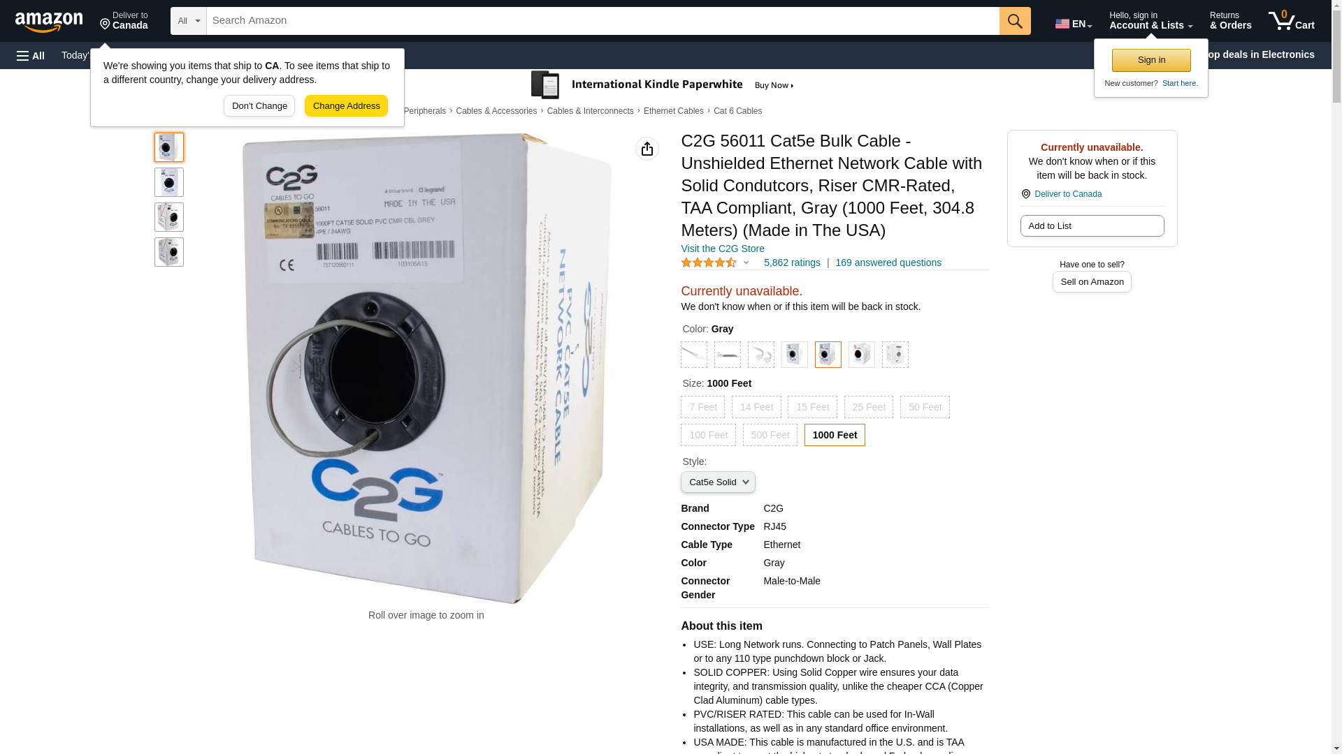Click the Change Address button
This screenshot has width=1342, height=754.
pyautogui.click(x=346, y=106)
